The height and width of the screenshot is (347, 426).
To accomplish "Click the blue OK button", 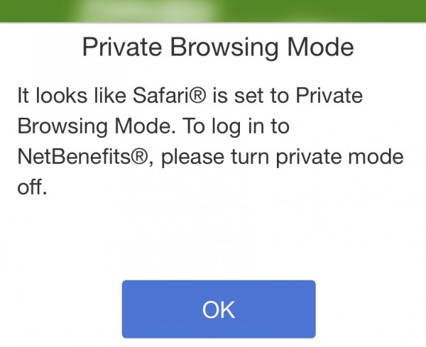I will (x=218, y=309).
